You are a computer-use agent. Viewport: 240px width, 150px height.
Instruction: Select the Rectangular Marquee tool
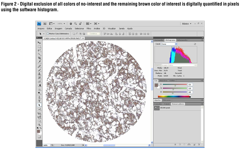pyautogui.click(x=39, y=47)
